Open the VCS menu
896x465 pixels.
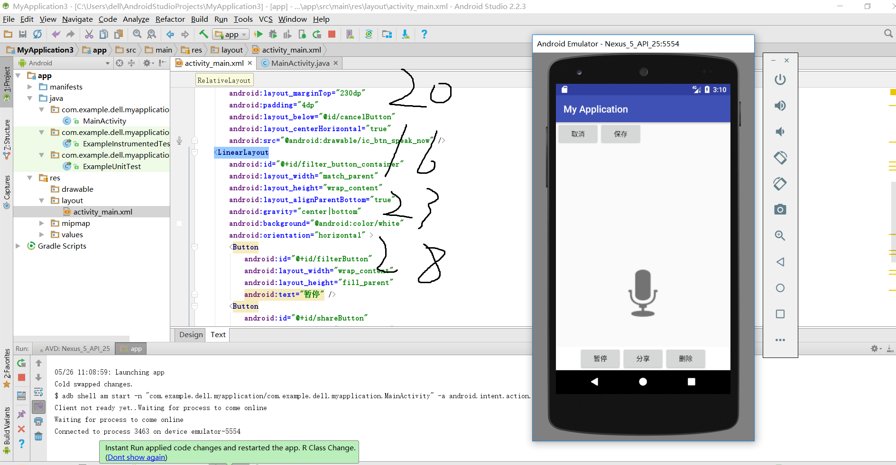[x=266, y=19]
